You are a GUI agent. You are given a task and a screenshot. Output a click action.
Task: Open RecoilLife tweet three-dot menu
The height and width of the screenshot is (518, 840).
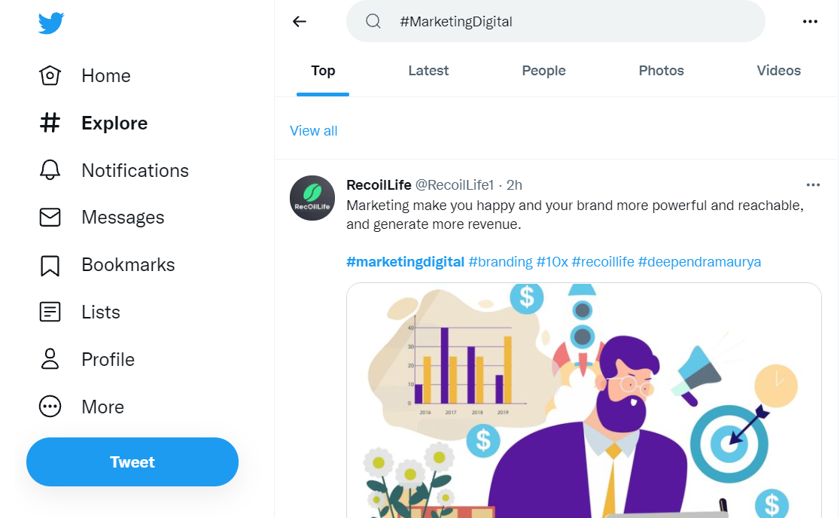[x=813, y=184]
